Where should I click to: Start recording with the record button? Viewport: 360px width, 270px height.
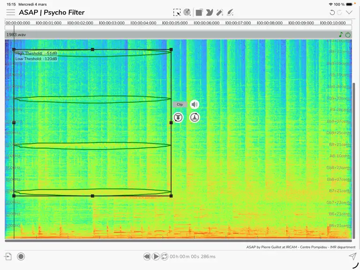[x=21, y=256]
